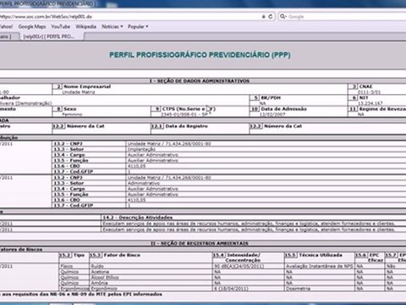Expand the Noticias bookmarks dropdown
406x305 pixels.
point(112,26)
